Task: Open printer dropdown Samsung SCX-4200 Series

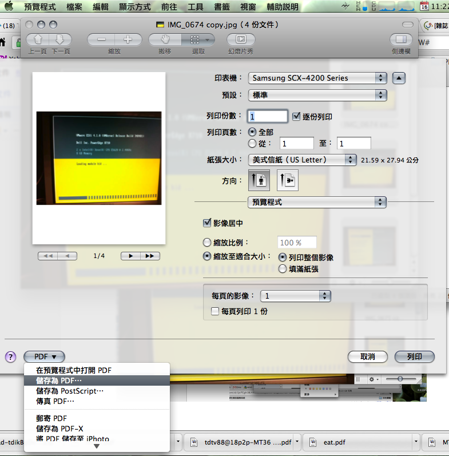Action: [x=317, y=78]
